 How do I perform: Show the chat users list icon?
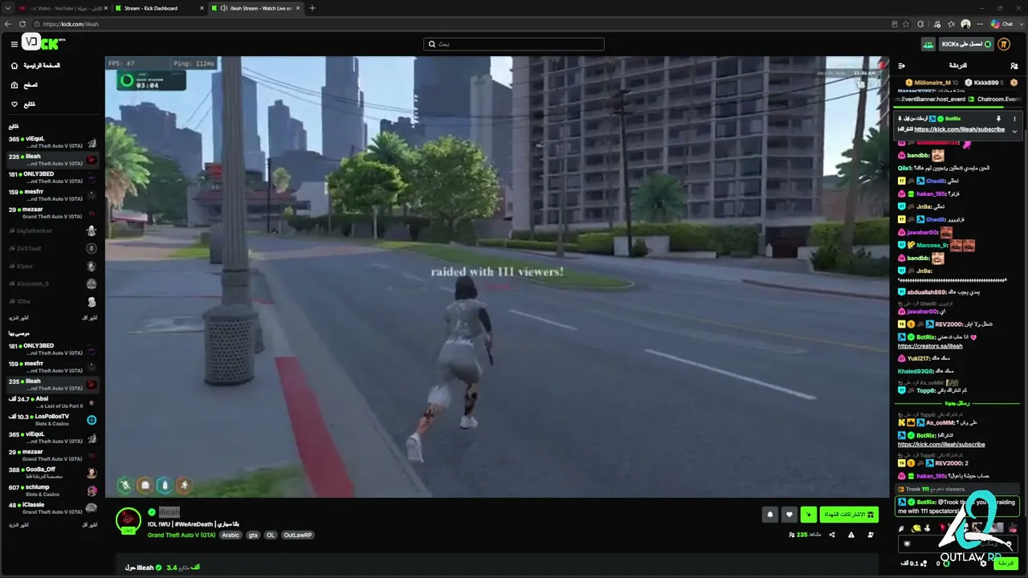(x=1014, y=65)
